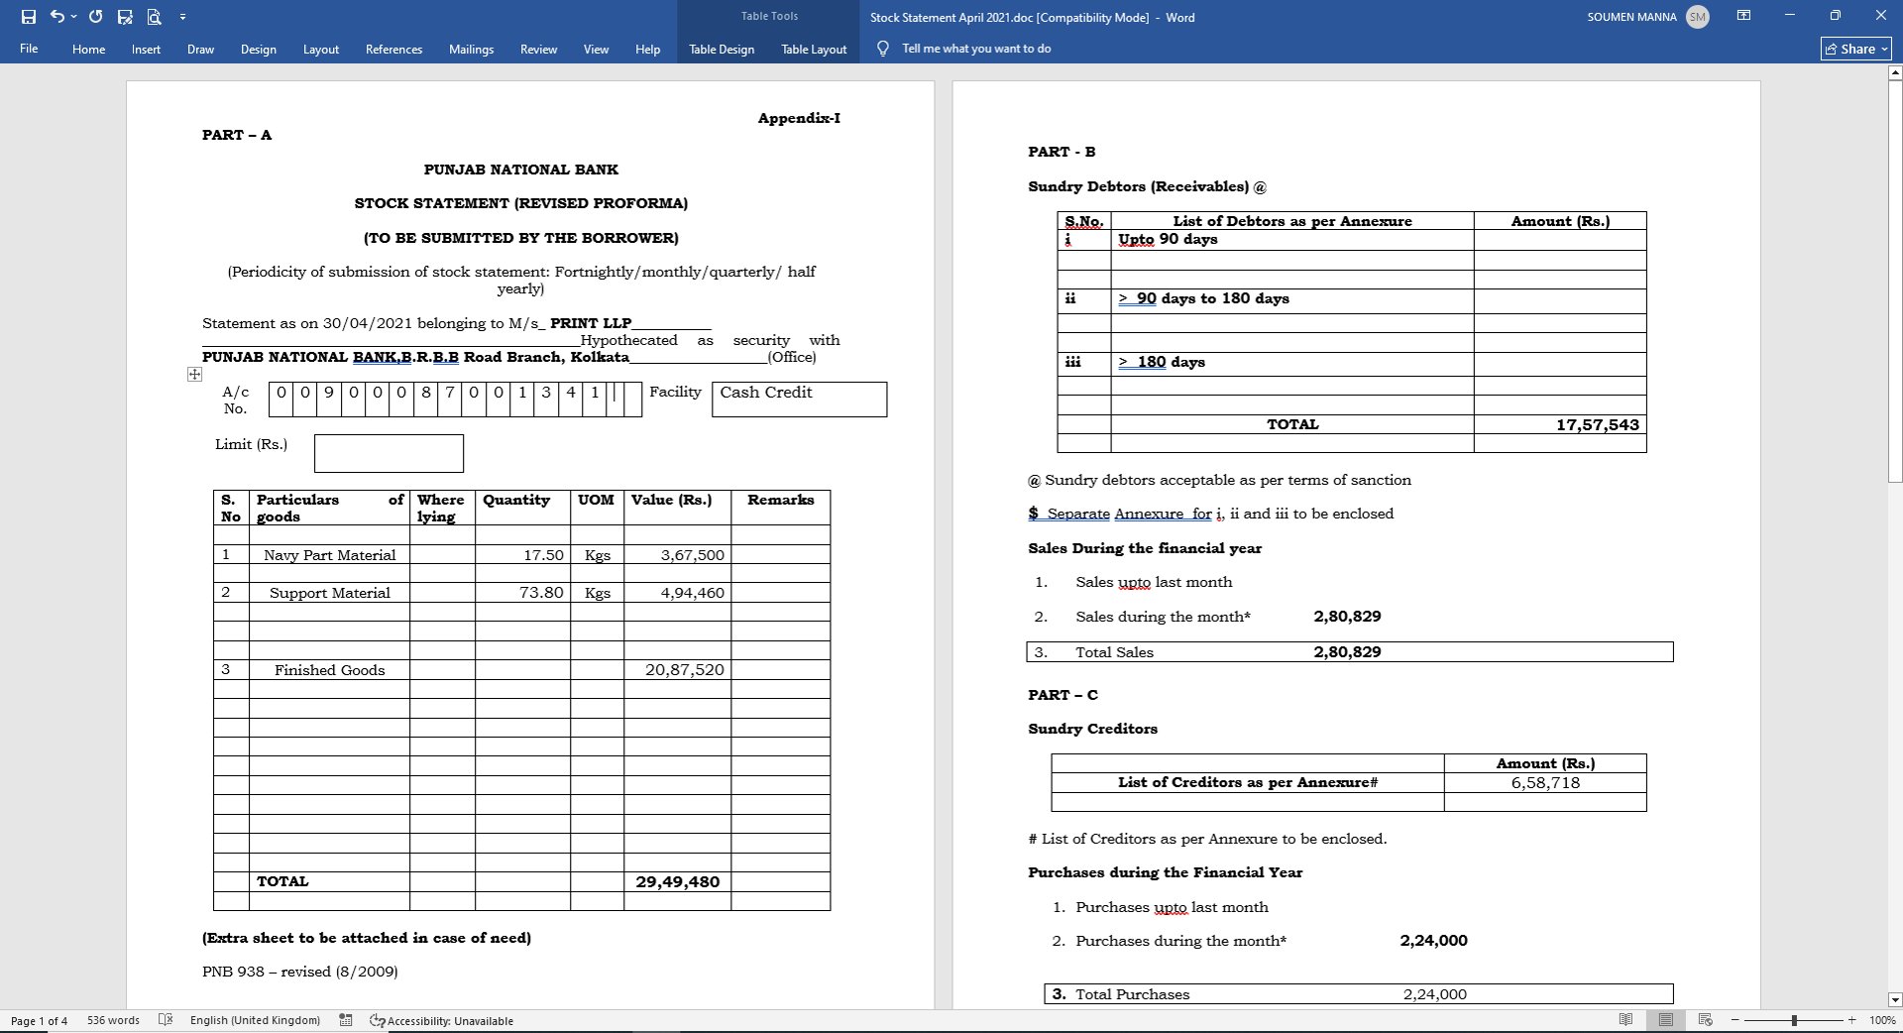Screen dimensions: 1903x1033
Task: Click the Navy Part Material cell
Action: [x=329, y=555]
